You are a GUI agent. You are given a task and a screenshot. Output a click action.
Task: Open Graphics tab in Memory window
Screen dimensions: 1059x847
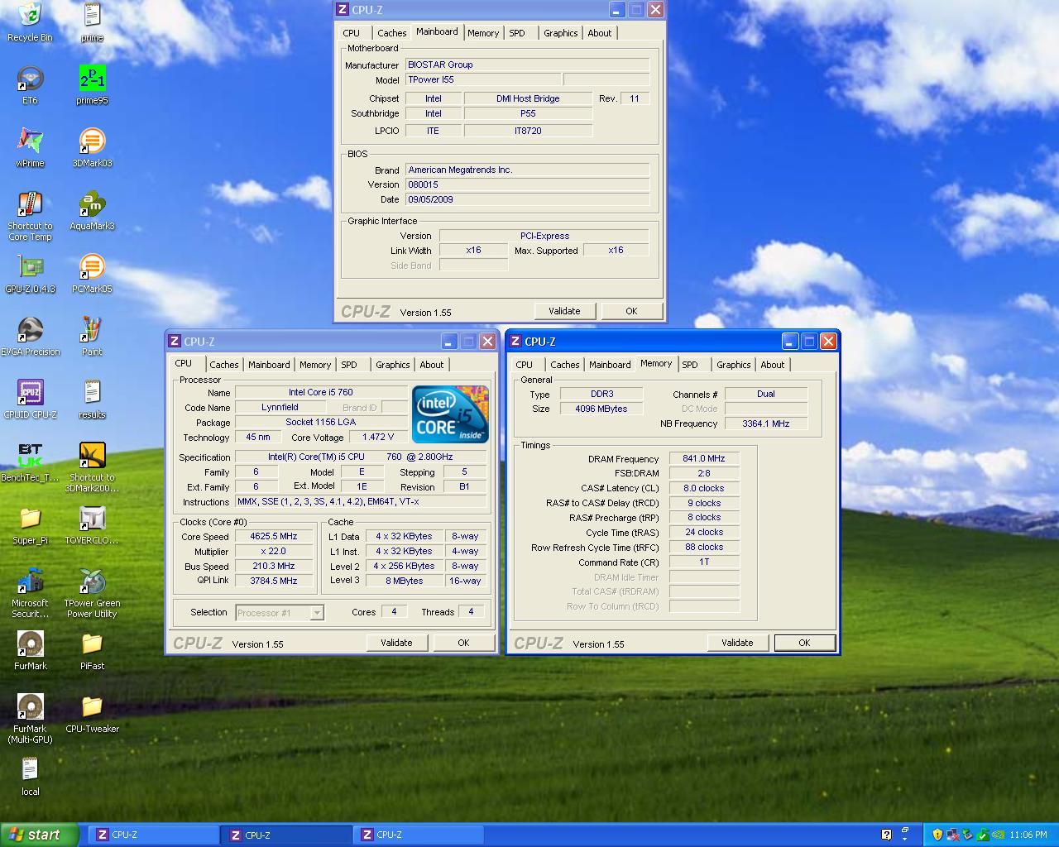point(733,365)
